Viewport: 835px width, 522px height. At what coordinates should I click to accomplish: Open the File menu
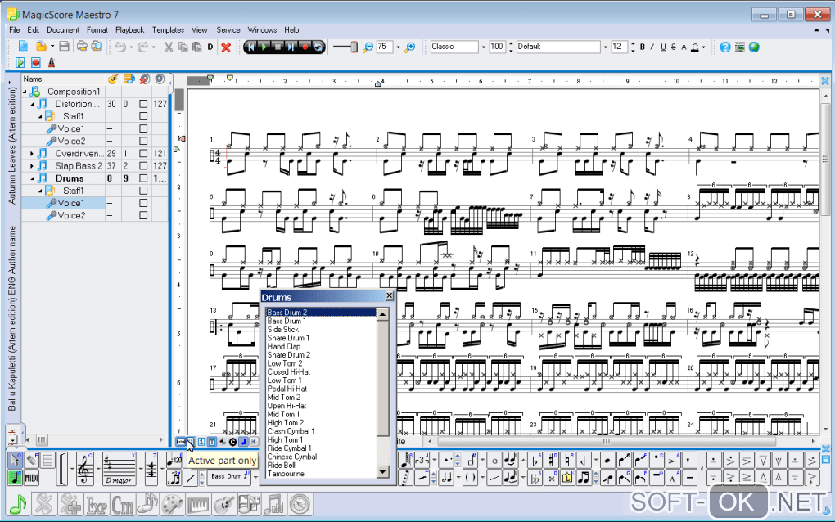tap(15, 29)
